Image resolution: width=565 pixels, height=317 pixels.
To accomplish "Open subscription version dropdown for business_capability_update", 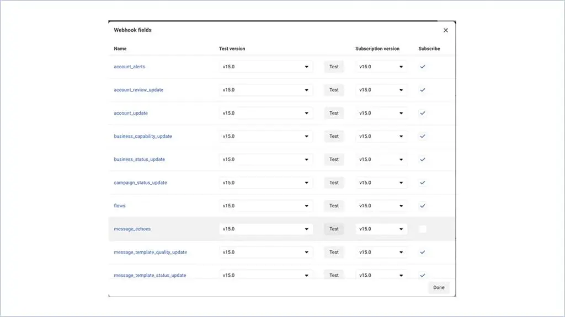I will (x=381, y=136).
